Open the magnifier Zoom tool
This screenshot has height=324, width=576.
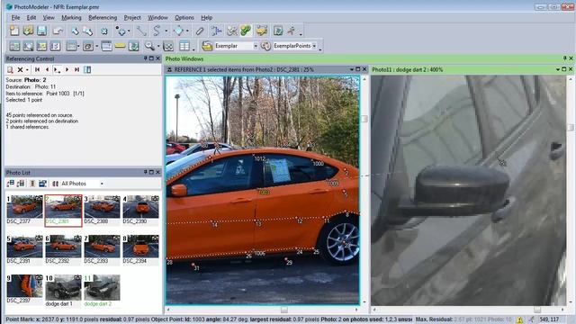(x=149, y=46)
